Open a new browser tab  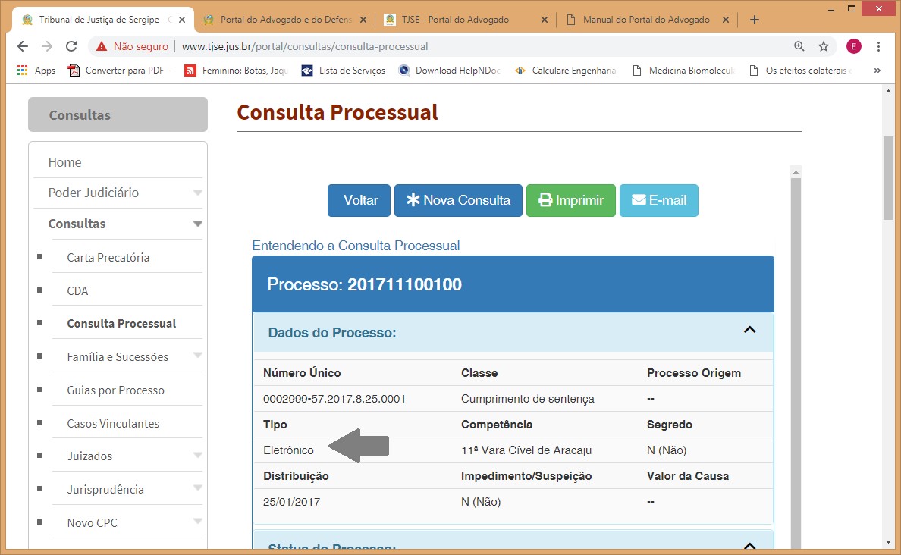coord(754,20)
